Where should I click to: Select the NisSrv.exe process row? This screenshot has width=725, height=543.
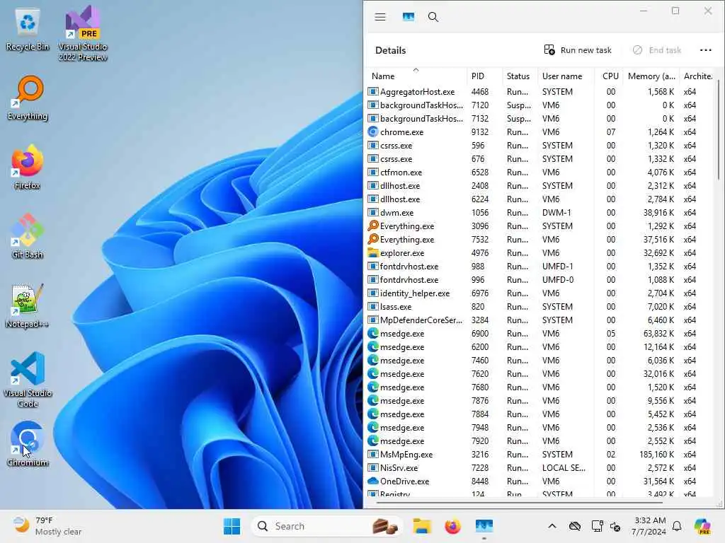(541, 468)
